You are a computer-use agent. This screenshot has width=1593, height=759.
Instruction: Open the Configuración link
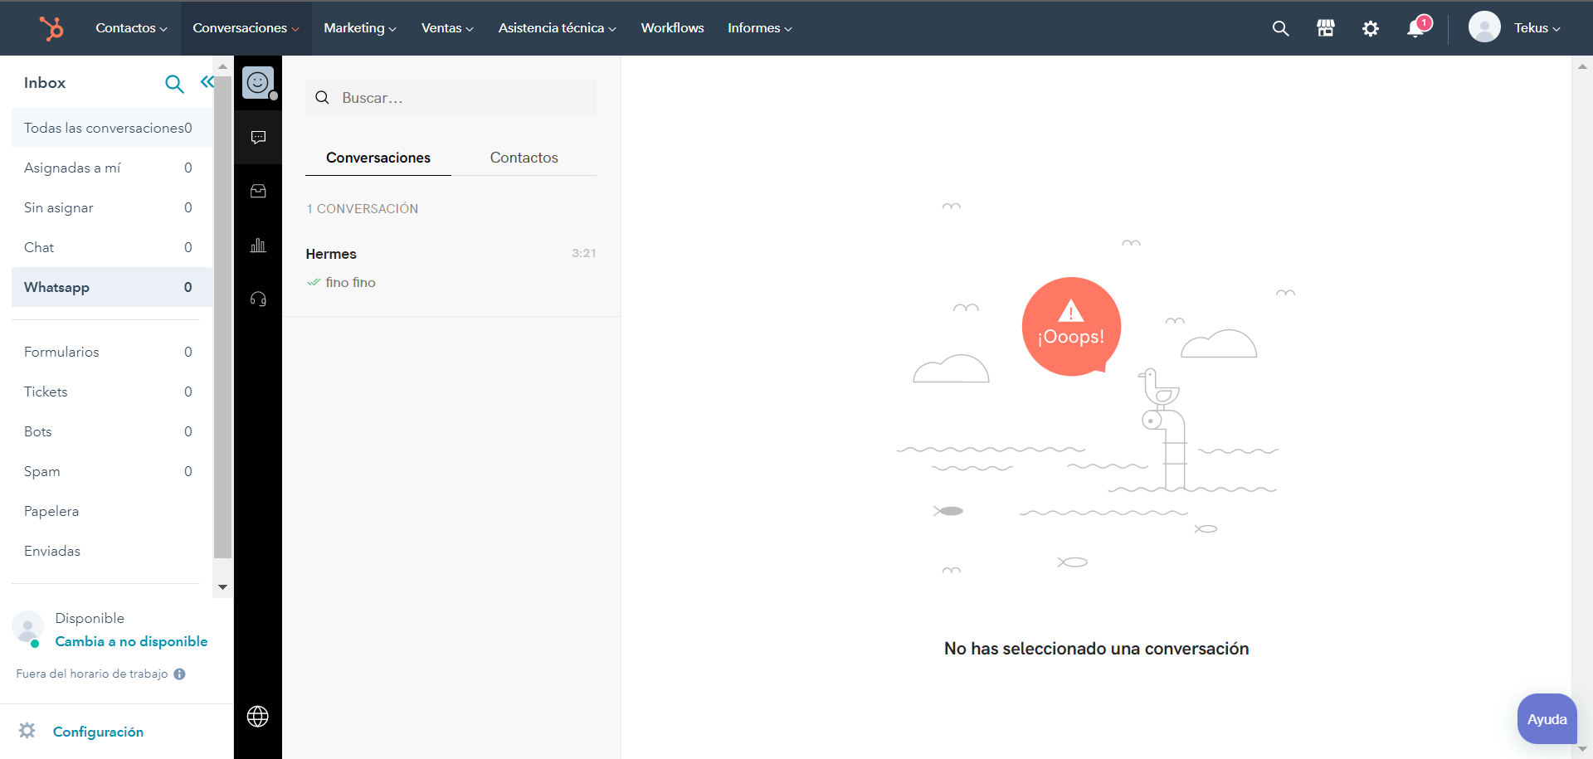click(98, 732)
